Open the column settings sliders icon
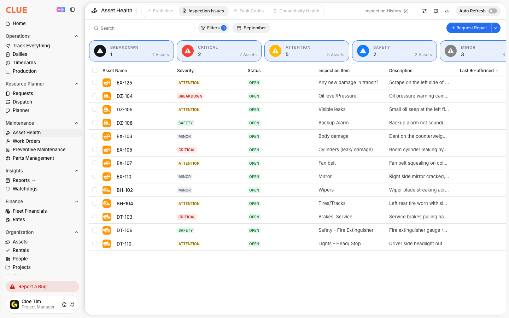The height and width of the screenshot is (318, 509). pos(425,11)
